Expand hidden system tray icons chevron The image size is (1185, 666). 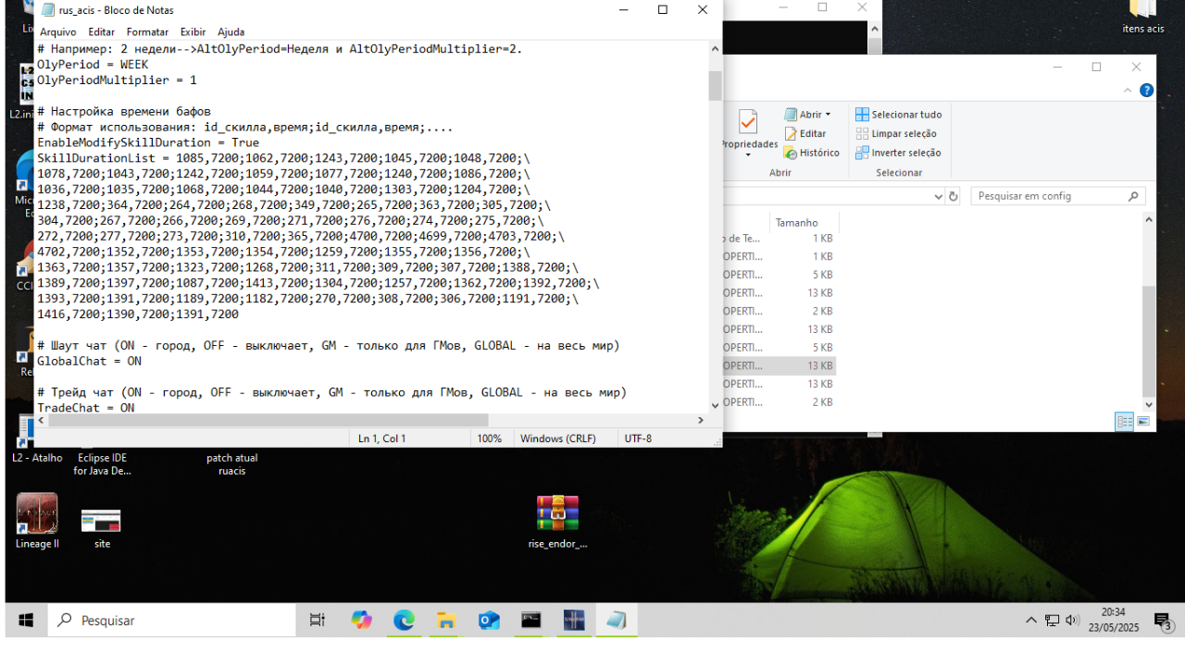(x=1031, y=621)
